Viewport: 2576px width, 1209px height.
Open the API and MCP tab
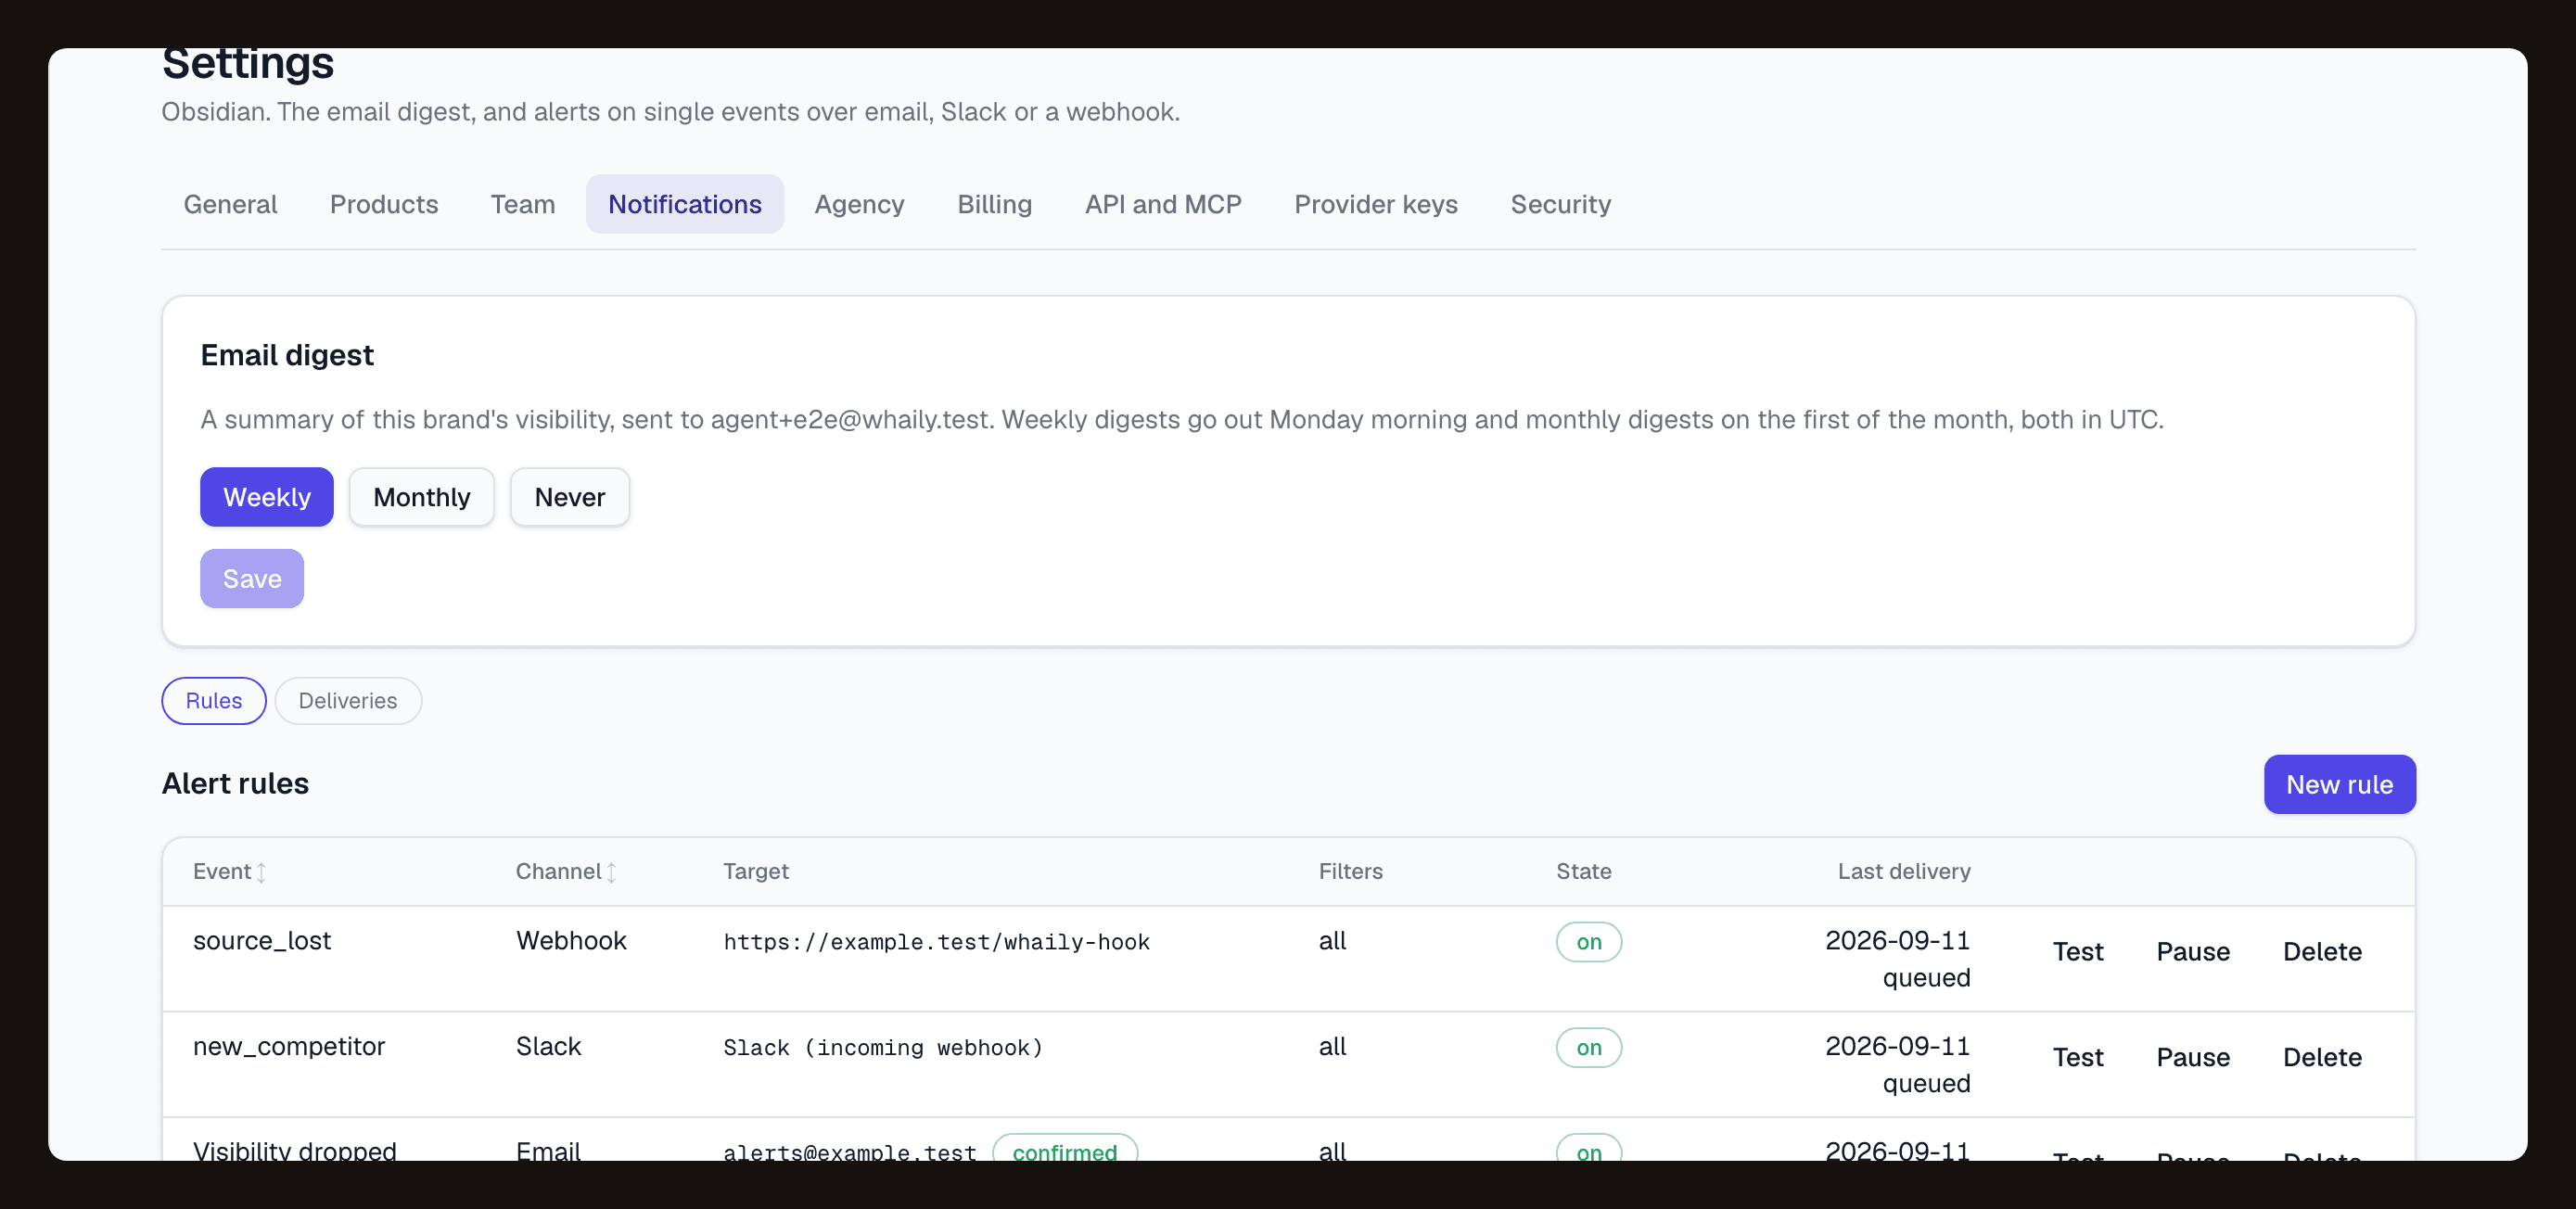(1163, 204)
